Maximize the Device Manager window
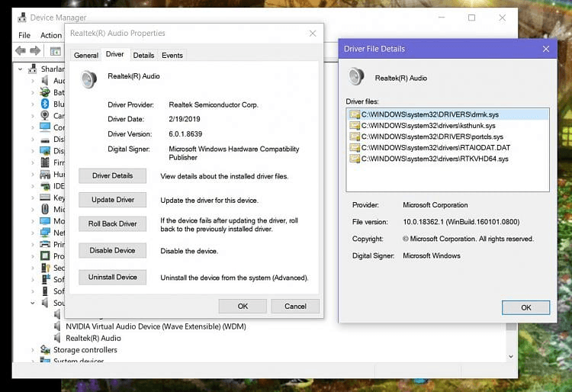The image size is (572, 392). (471, 18)
